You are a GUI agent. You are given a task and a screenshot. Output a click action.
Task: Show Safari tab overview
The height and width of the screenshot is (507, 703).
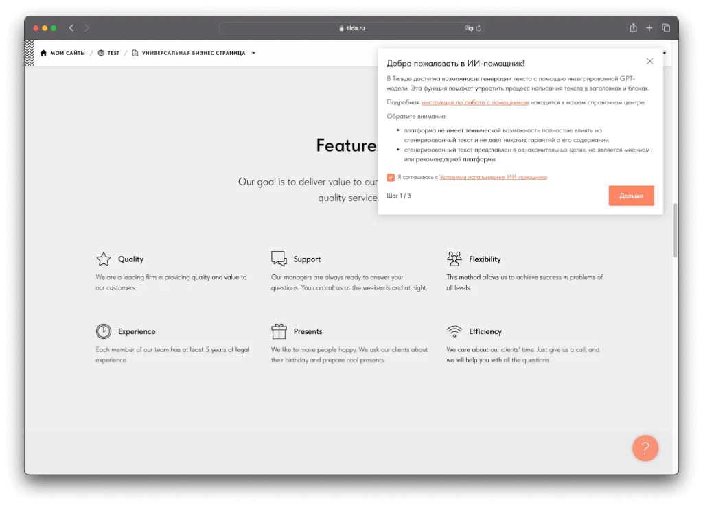point(666,28)
